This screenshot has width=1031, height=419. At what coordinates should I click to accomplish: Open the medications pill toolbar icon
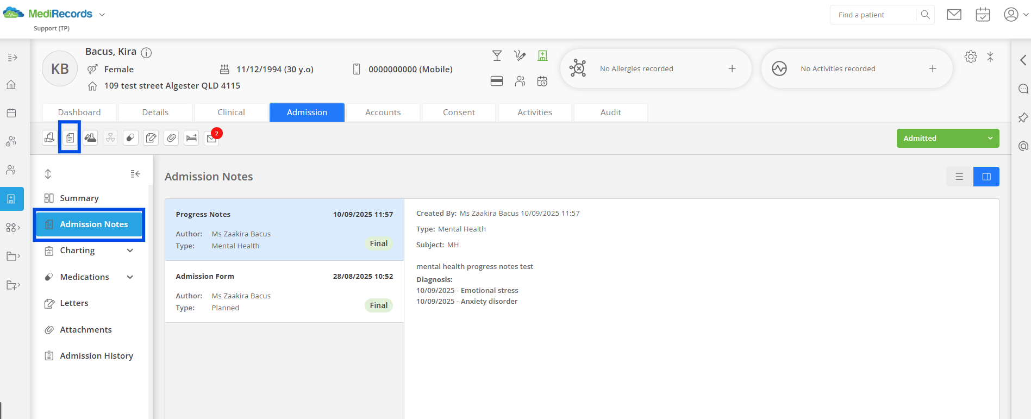pyautogui.click(x=130, y=138)
